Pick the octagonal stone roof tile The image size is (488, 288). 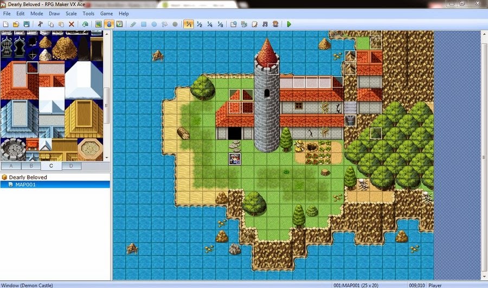[x=90, y=150]
